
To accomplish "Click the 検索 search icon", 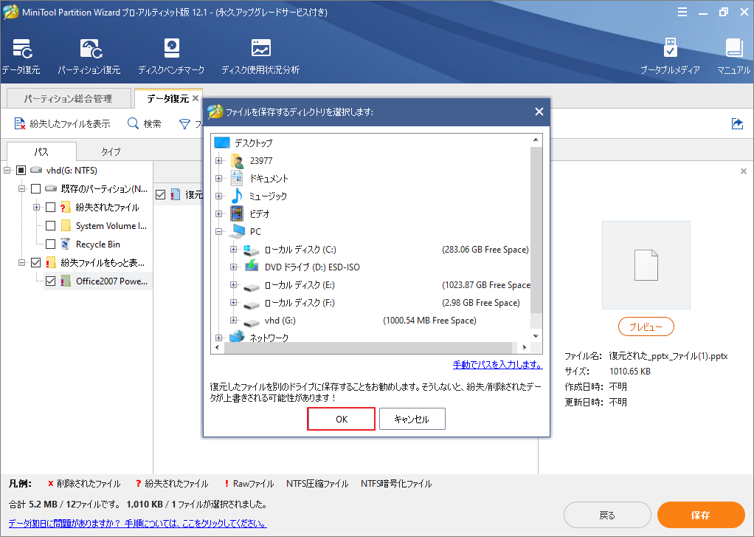I will (134, 123).
